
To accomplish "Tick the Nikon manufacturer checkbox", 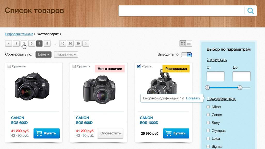I will point(208,107).
